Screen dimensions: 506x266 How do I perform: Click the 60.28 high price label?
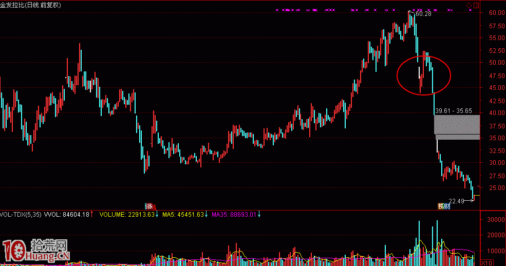[x=423, y=14]
